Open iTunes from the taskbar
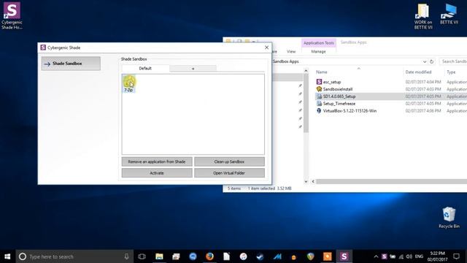This screenshot has height=263, width=467. [243, 256]
